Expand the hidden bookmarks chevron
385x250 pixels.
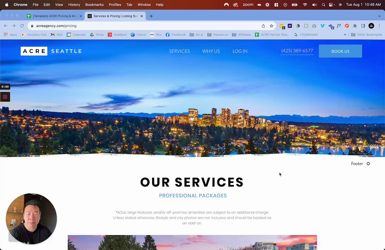[x=345, y=35]
